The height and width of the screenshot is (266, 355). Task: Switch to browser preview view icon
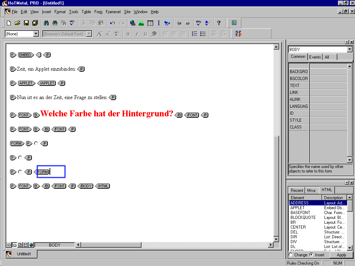point(32,245)
